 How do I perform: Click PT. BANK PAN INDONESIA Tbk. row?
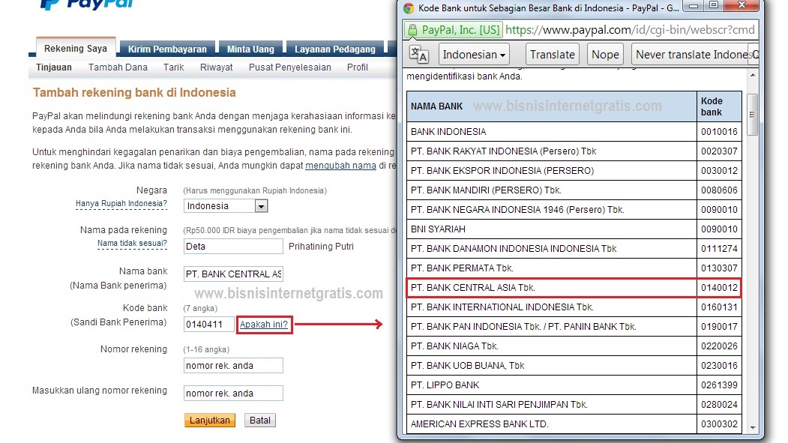click(574, 327)
